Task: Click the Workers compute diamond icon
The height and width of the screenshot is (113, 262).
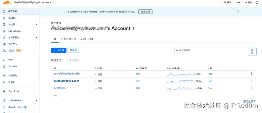Action: (x=4, y=101)
